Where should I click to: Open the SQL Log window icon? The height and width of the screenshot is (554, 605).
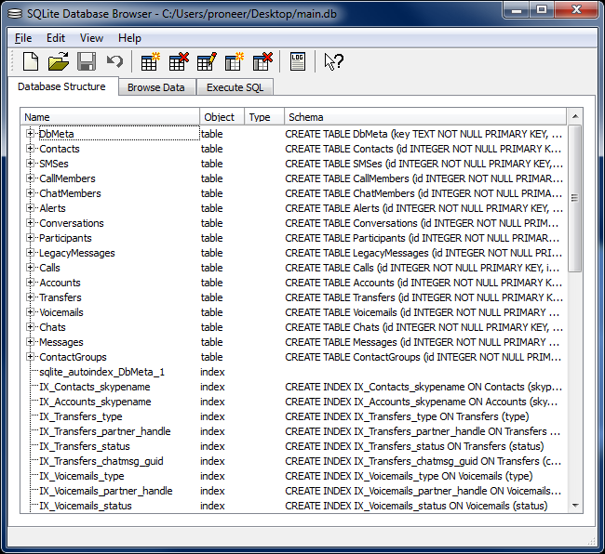297,62
